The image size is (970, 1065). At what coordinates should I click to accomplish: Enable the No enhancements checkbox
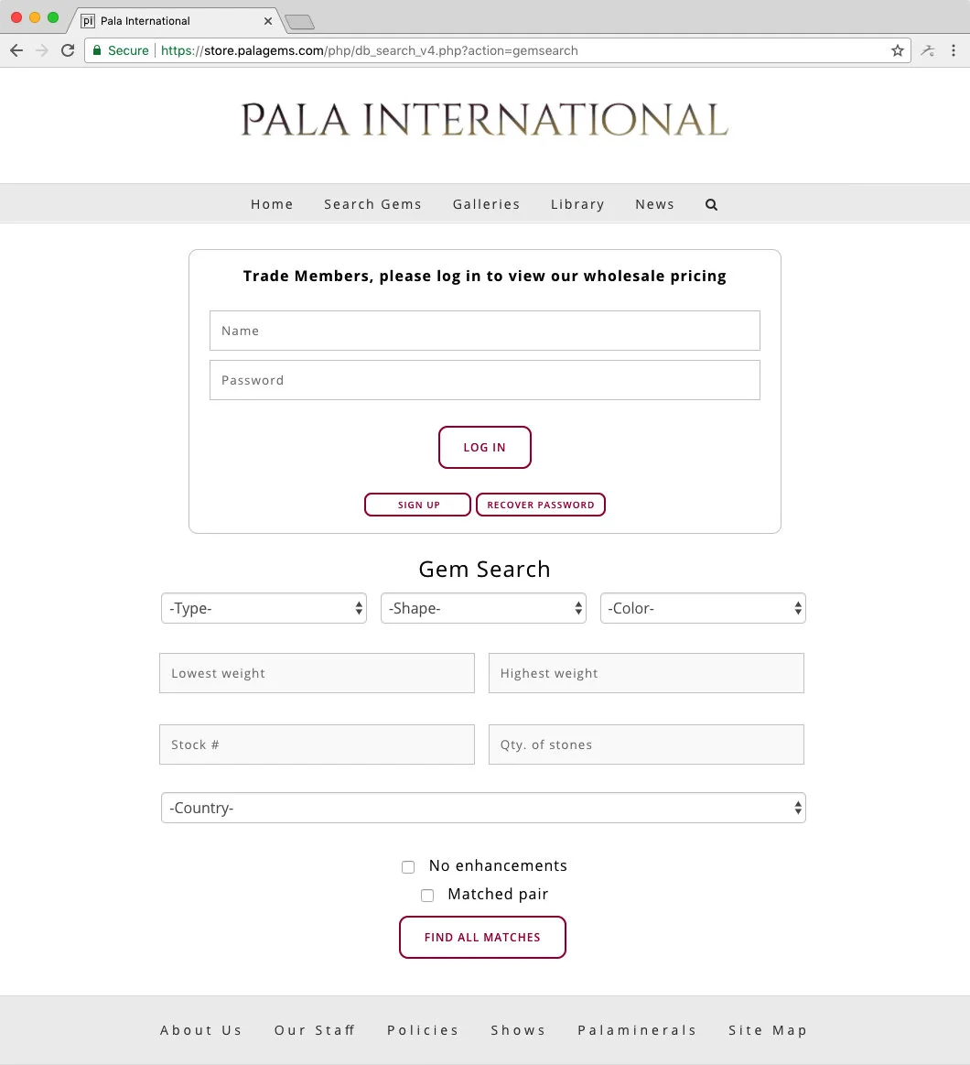[x=408, y=866]
